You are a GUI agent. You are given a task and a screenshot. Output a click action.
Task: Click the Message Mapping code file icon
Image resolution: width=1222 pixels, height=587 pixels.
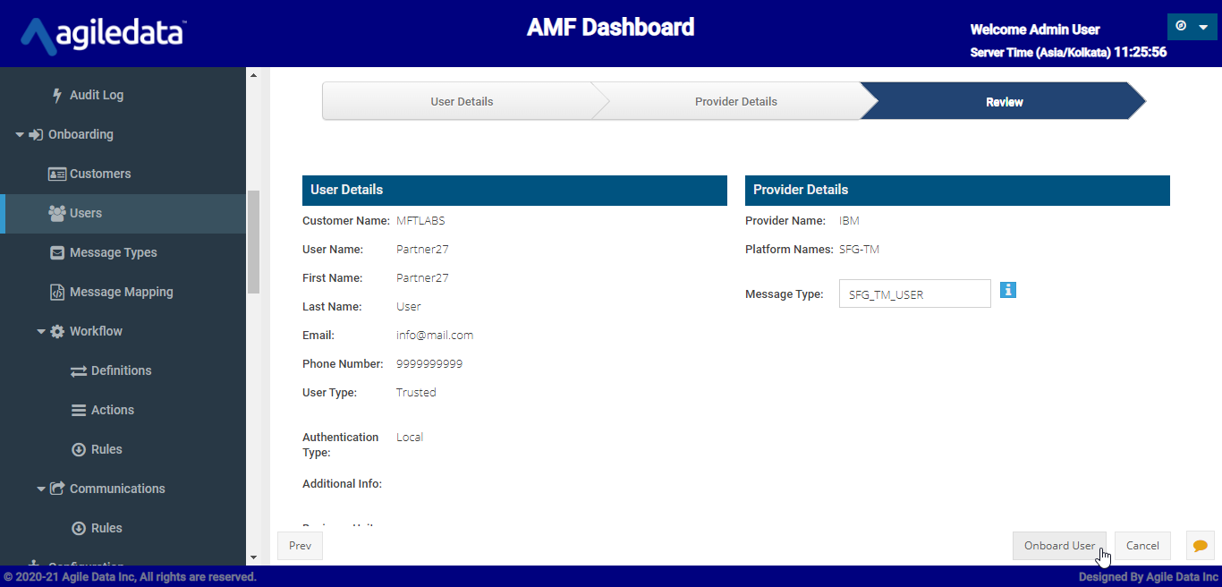pos(57,292)
